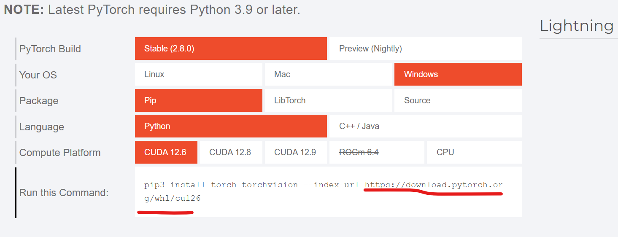The height and width of the screenshot is (237, 618).
Task: Click the 'Language' row label
Action: click(42, 127)
